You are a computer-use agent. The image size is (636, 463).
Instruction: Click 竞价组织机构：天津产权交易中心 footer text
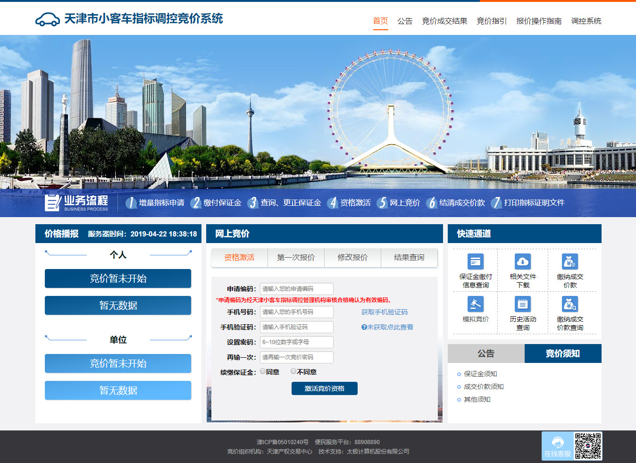click(270, 452)
